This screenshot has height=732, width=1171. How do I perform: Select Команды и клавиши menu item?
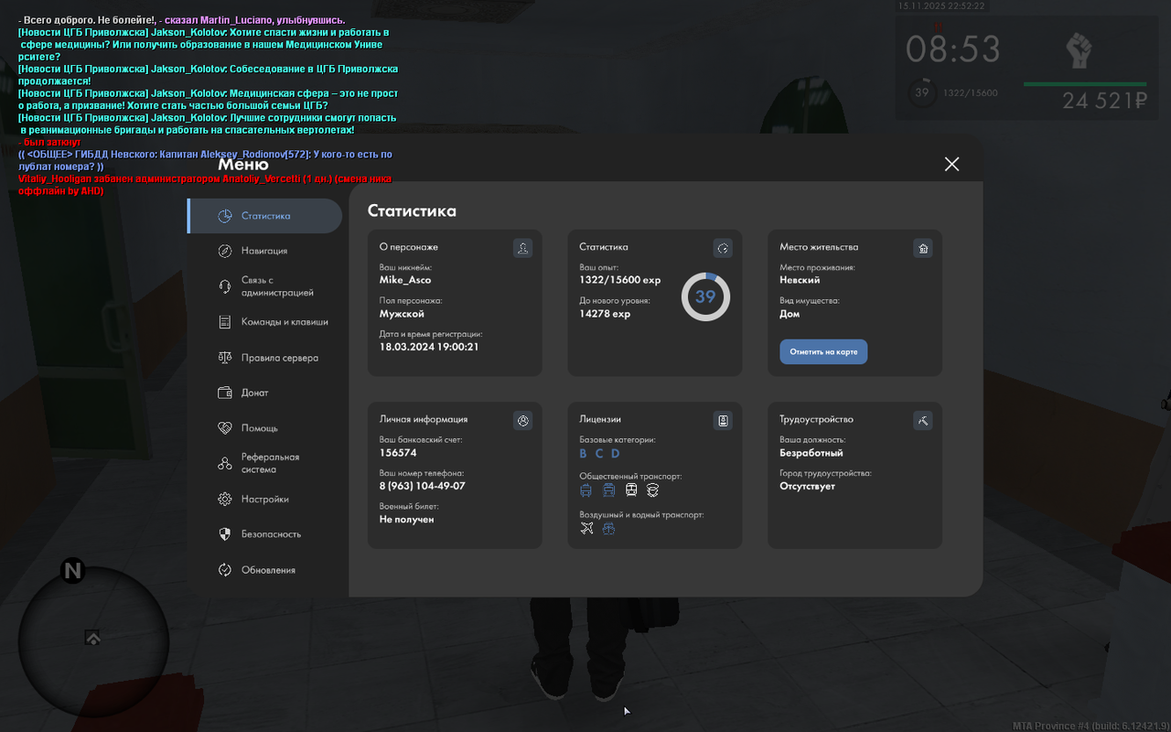285,322
